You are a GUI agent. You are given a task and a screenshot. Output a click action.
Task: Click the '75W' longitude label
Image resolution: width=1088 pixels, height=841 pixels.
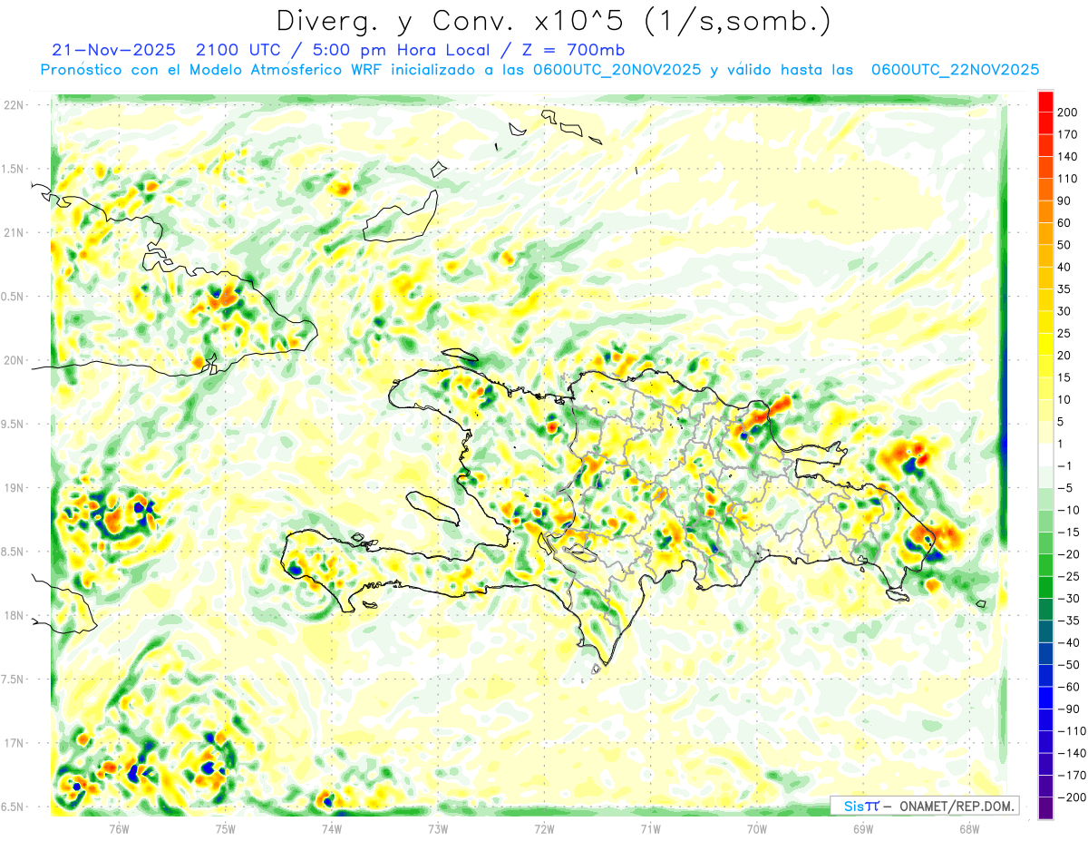point(225,828)
